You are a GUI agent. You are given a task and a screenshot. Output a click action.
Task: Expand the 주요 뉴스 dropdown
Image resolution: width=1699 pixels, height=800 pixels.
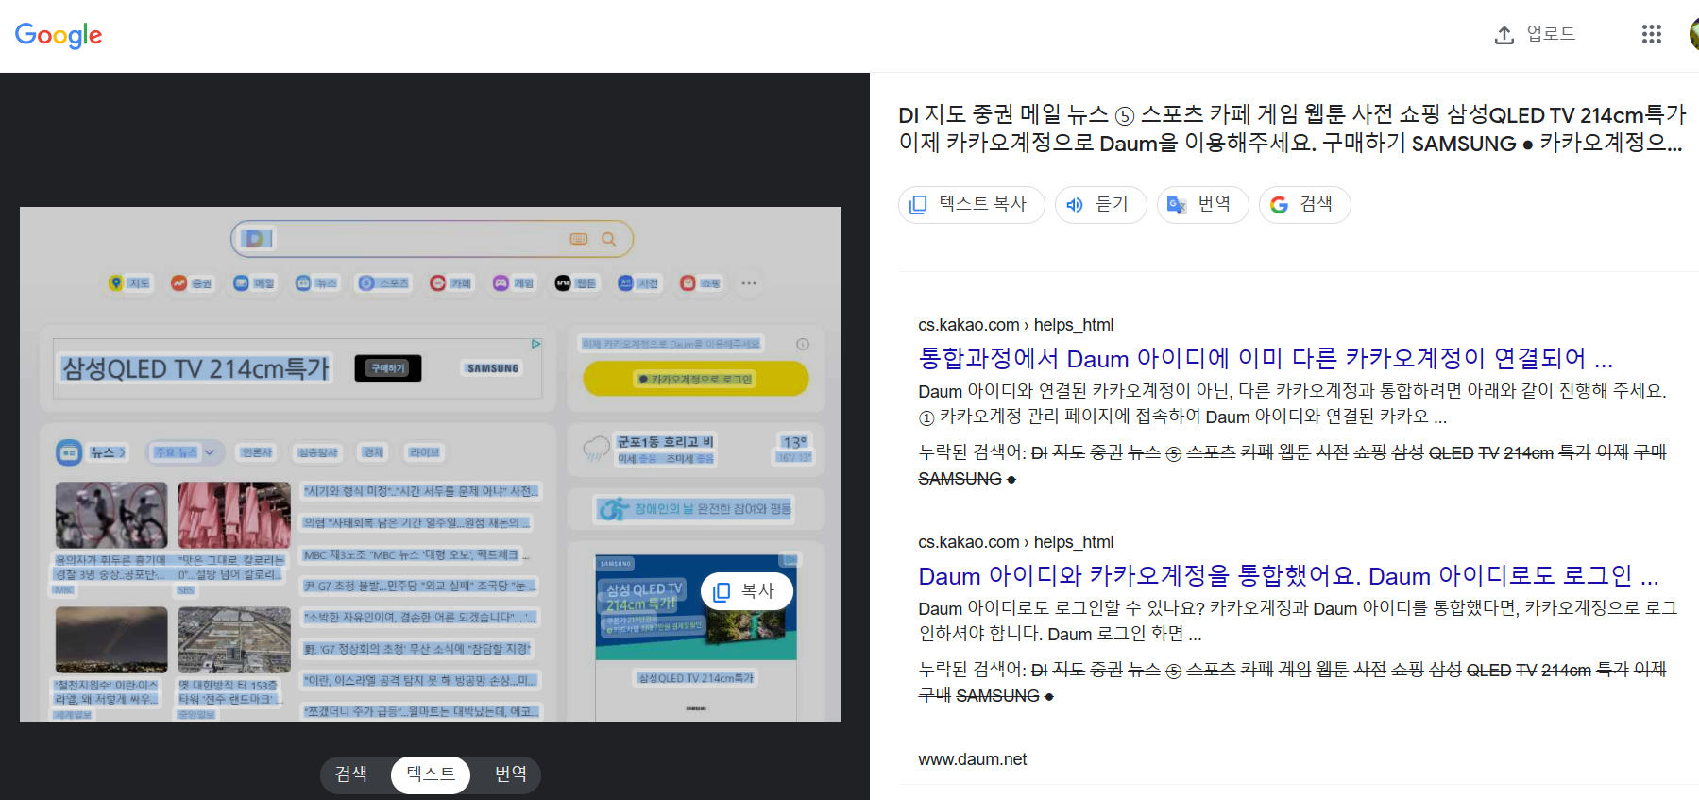click(x=186, y=452)
